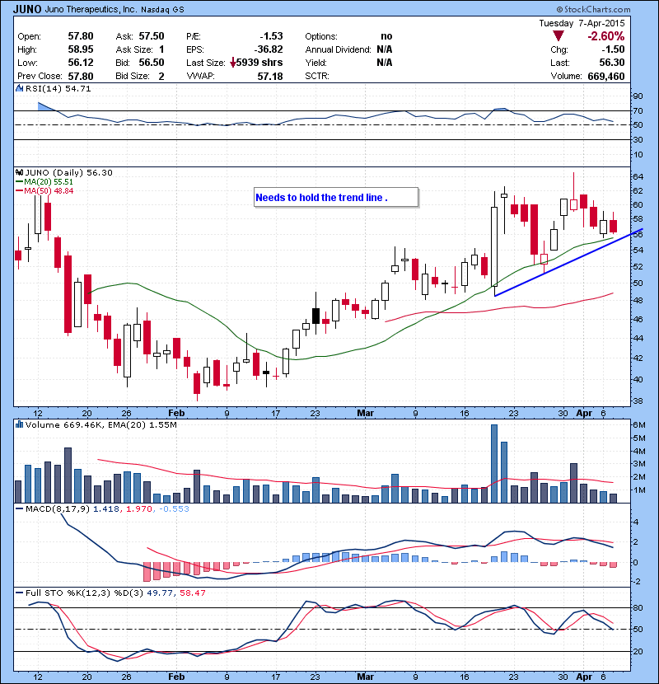The width and height of the screenshot is (659, 684).
Task: Click the Volume value 669,460
Action: click(606, 77)
